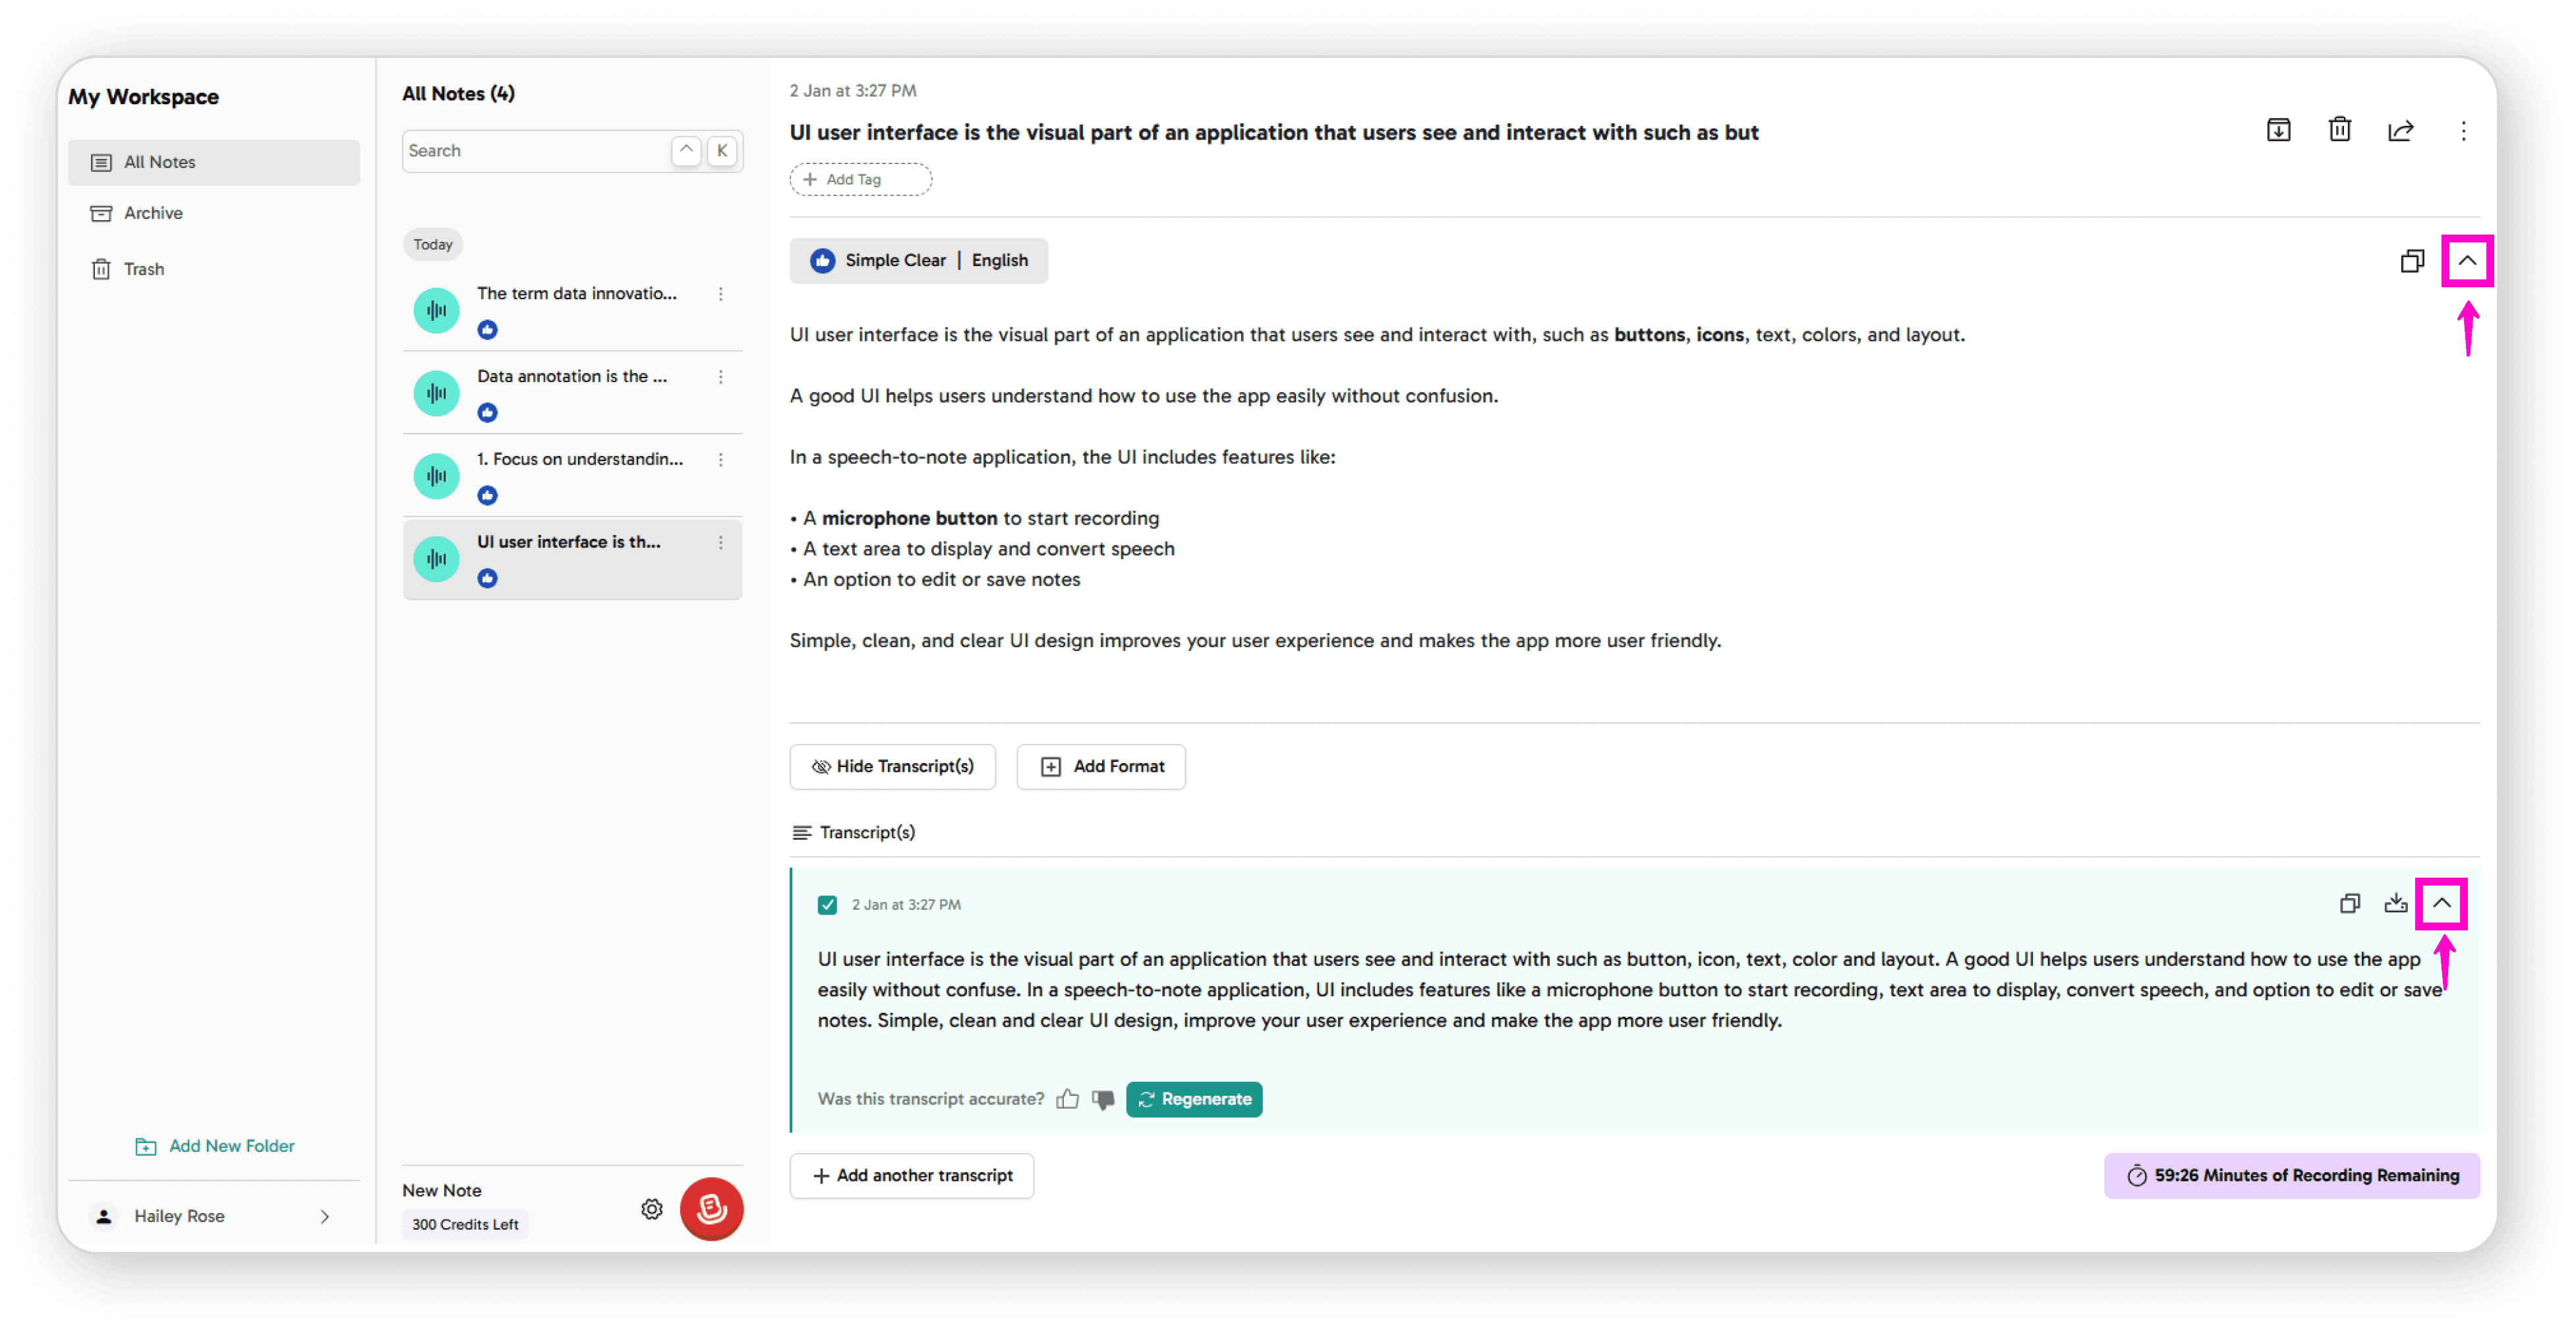The width and height of the screenshot is (2576, 1331).
Task: Collapse the Simple Clear format section
Action: 2467,261
